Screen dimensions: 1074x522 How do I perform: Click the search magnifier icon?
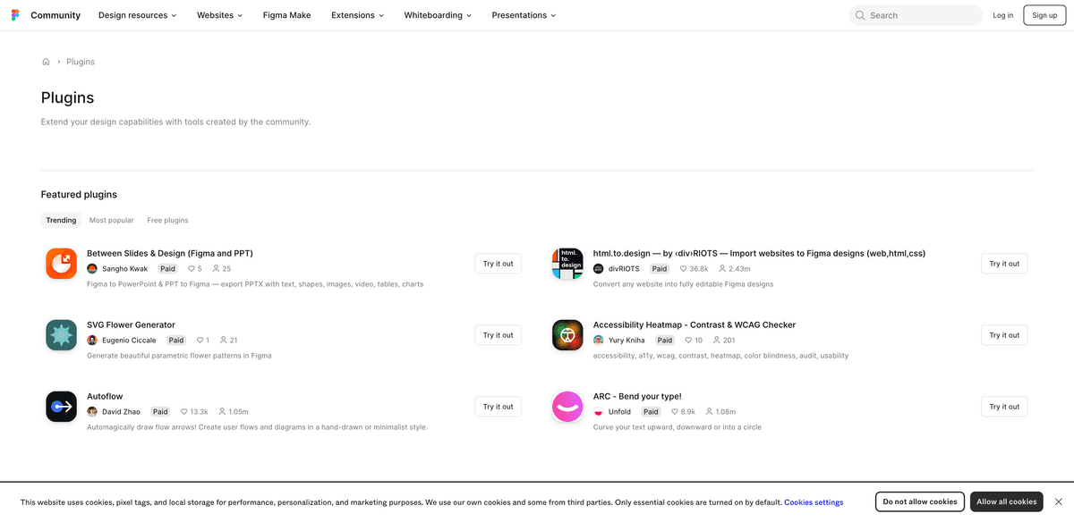(x=860, y=15)
